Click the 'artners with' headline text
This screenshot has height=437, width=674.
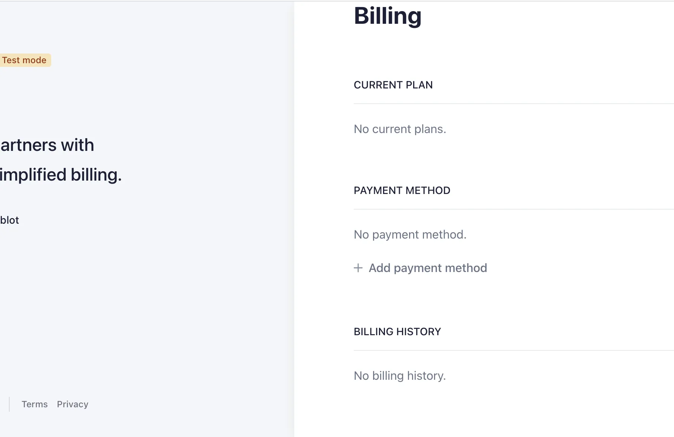[47, 145]
